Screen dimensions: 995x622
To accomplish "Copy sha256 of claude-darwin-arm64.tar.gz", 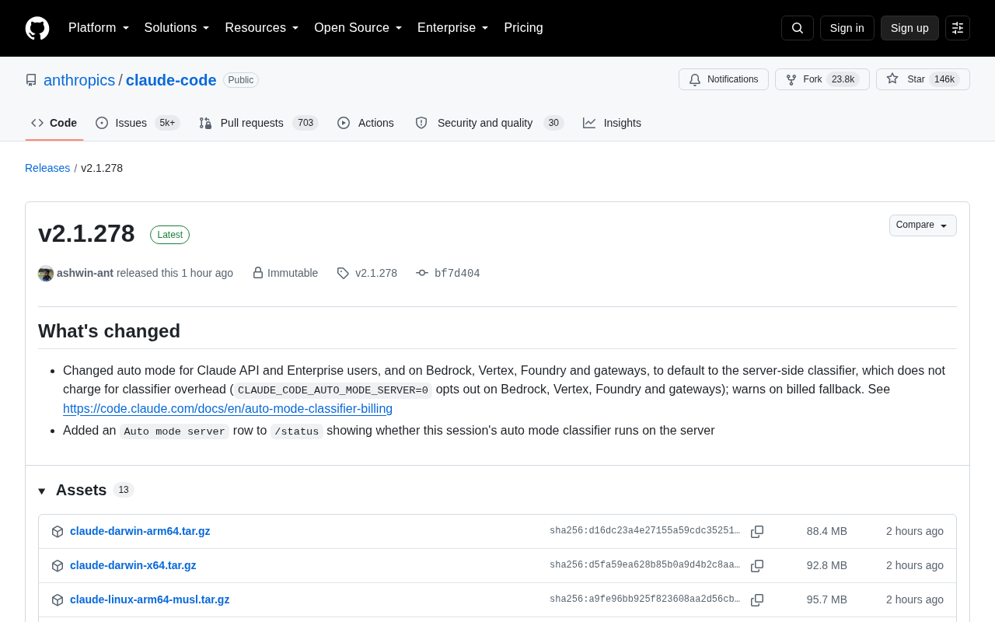I will point(757,532).
